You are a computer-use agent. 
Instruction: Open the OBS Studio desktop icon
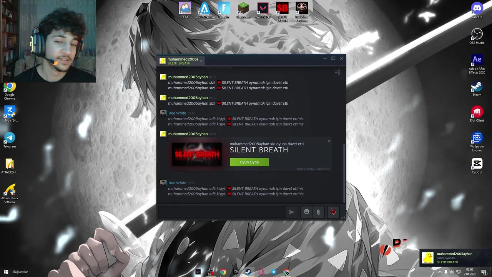click(477, 36)
